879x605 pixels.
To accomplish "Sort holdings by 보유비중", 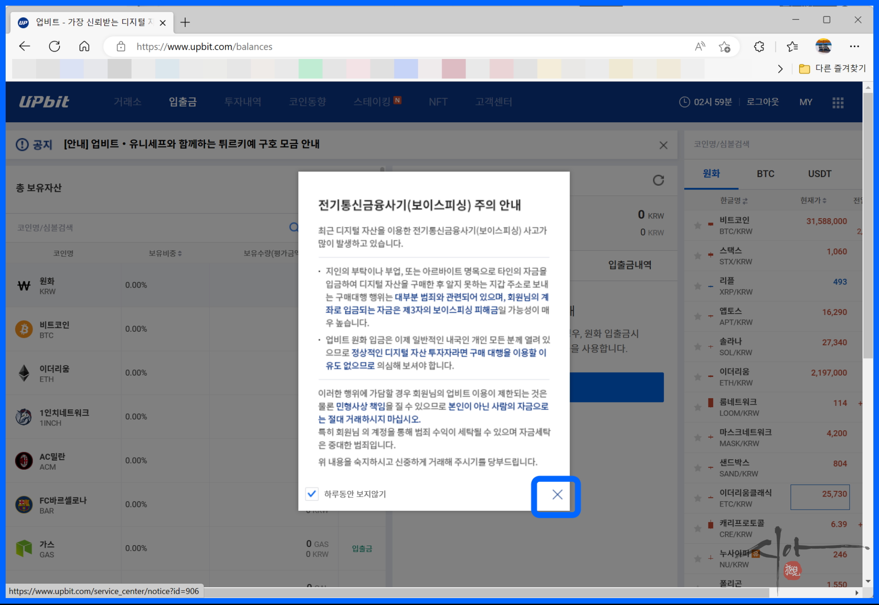I will click(165, 253).
